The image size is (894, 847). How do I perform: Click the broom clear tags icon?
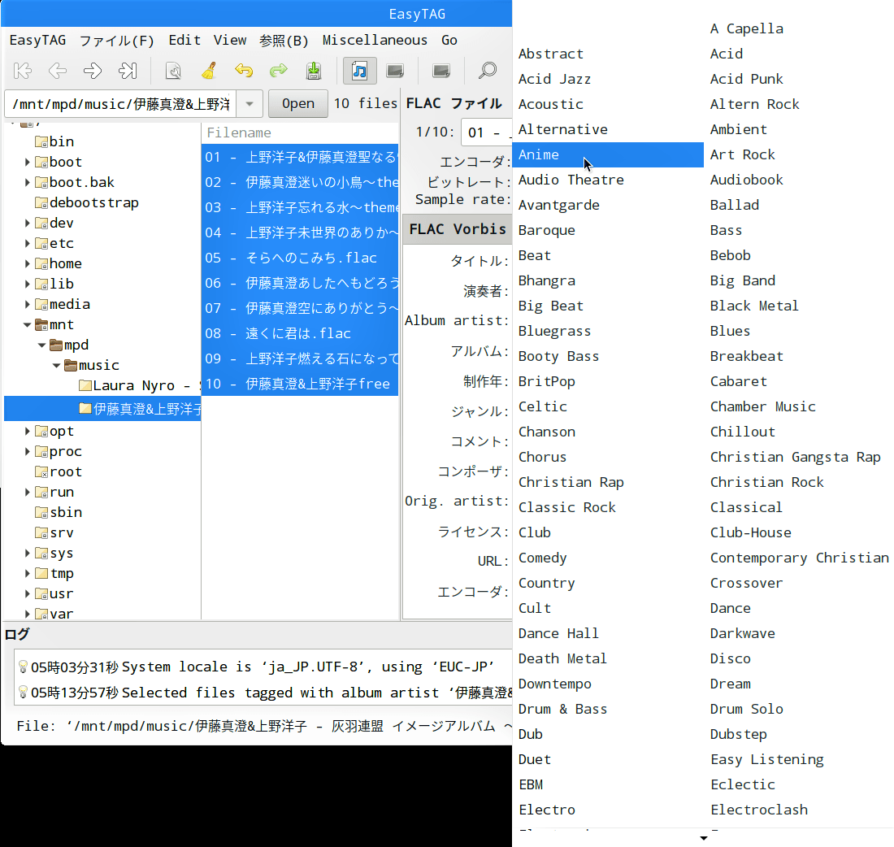pyautogui.click(x=209, y=71)
